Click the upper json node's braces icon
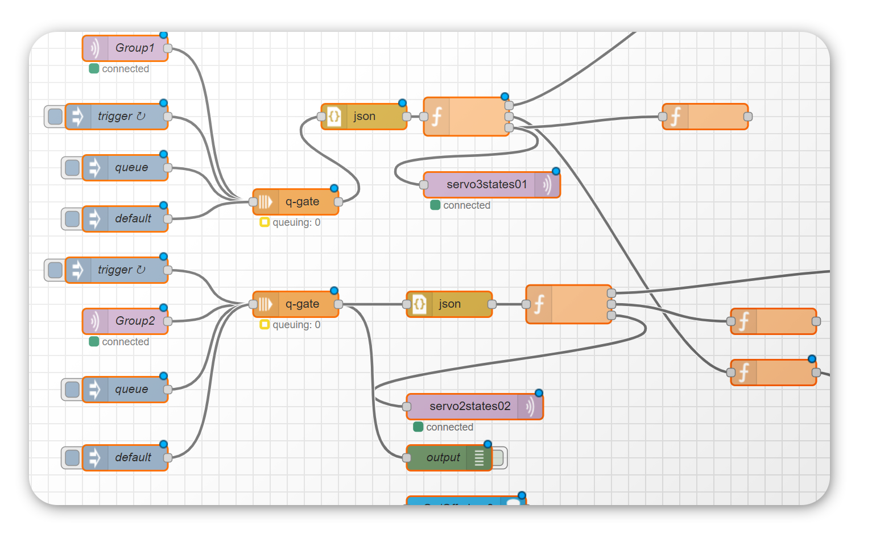The height and width of the screenshot is (546, 876). 334,117
